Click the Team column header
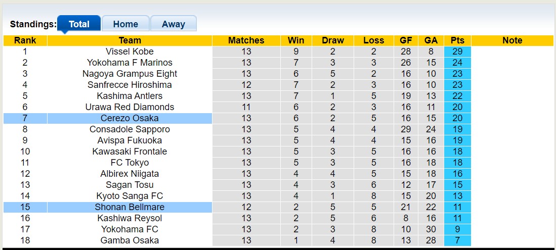This screenshot has width=556, height=250. pyautogui.click(x=130, y=40)
